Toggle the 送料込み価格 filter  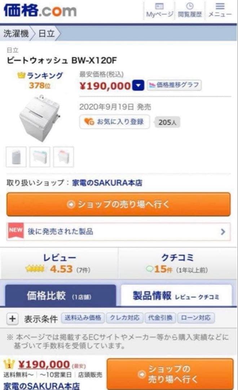click(x=83, y=318)
